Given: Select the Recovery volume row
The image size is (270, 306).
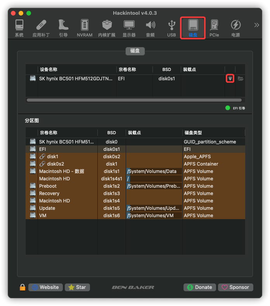Looking at the screenshot, I should (x=135, y=194).
